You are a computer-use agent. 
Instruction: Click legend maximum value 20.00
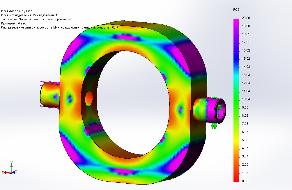coord(246,18)
